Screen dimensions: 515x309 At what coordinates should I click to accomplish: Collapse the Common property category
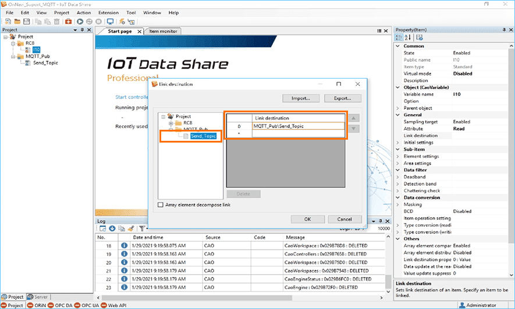[398, 47]
